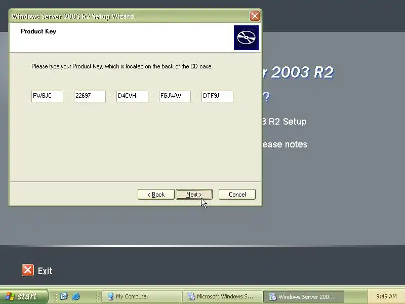Open the release notes link behind wizard
The height and width of the screenshot is (304, 405).
pyautogui.click(x=285, y=144)
